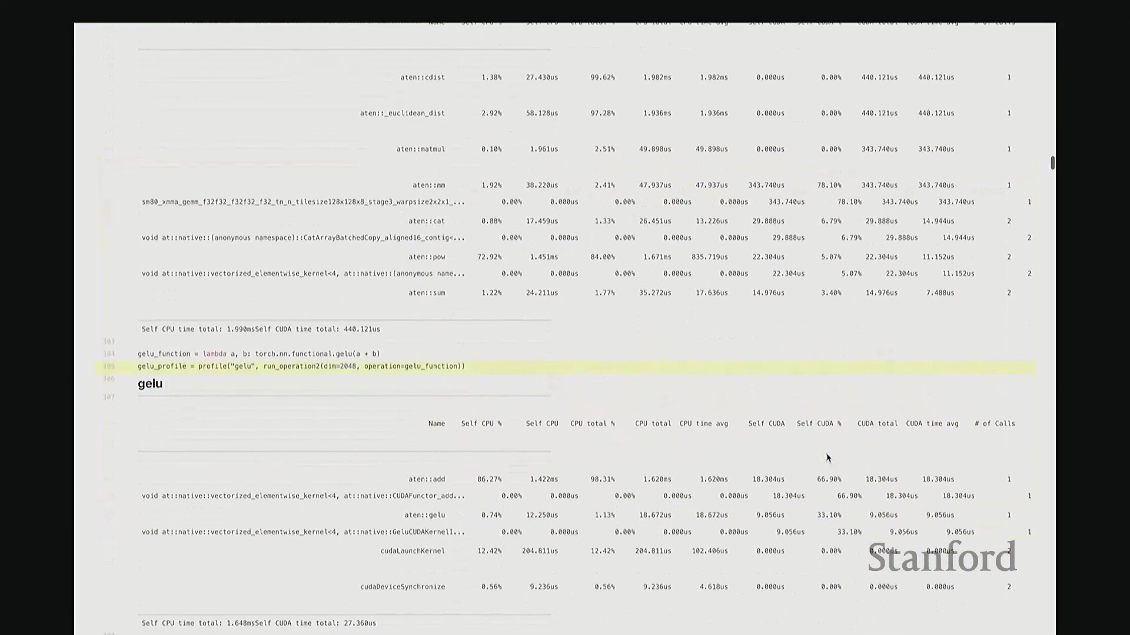The width and height of the screenshot is (1130, 635).
Task: Click the aten::cdist row name
Action: (423, 78)
